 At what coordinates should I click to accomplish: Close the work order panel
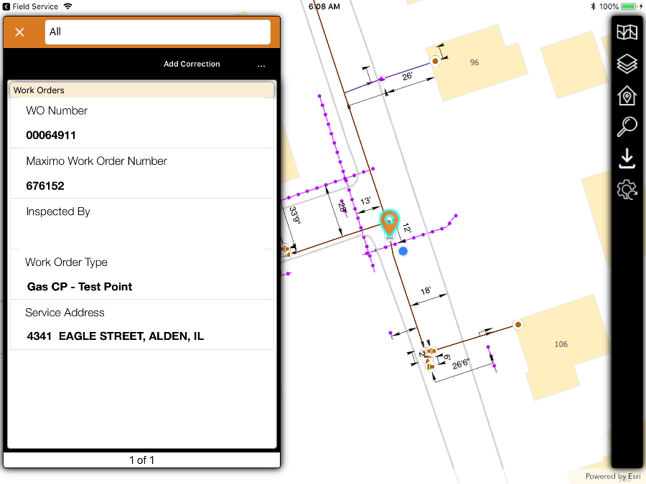(19, 32)
